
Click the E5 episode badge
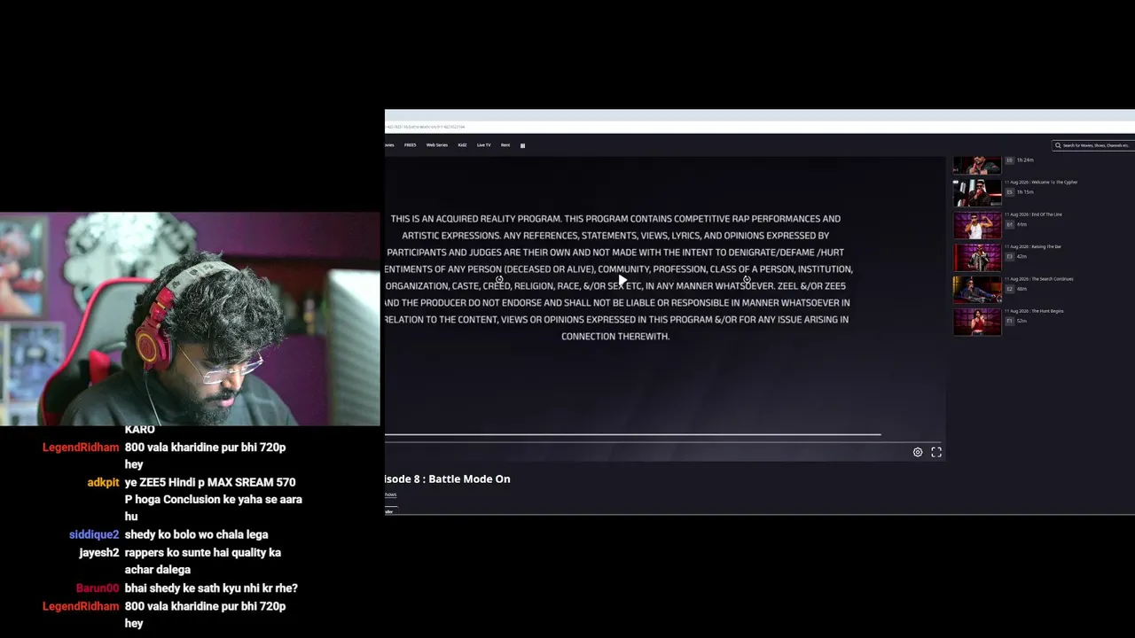pyautogui.click(x=1009, y=192)
